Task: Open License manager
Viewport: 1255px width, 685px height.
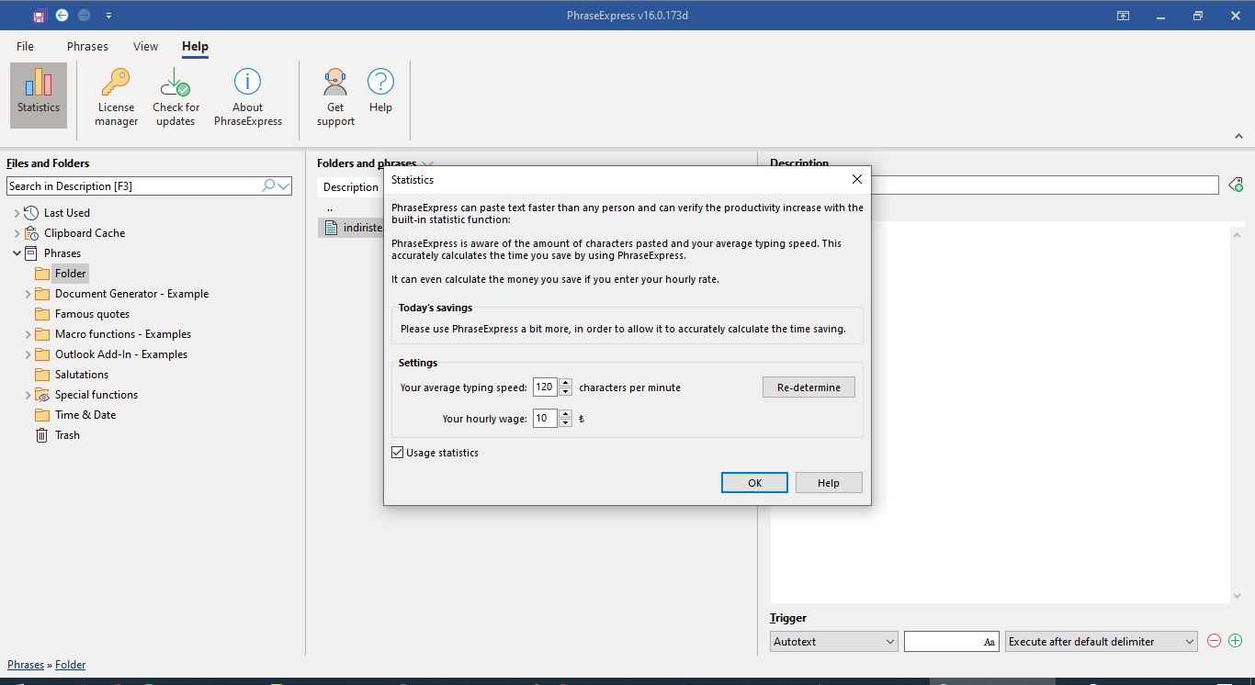Action: (x=116, y=95)
